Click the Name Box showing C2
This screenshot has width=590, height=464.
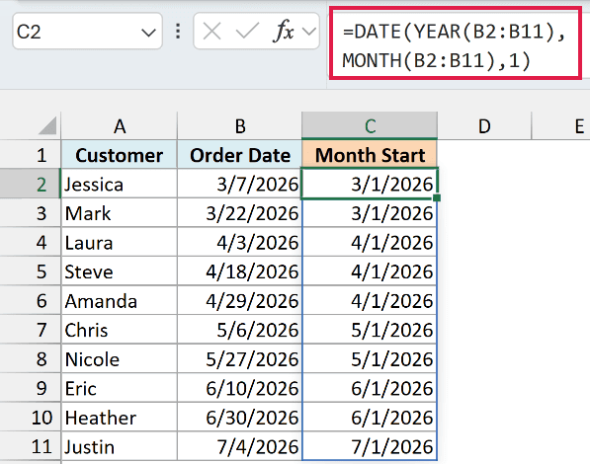[87, 32]
